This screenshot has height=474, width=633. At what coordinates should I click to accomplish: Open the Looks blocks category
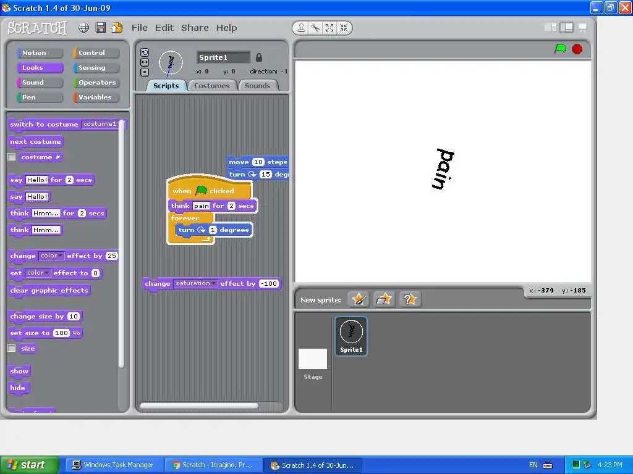[40, 68]
